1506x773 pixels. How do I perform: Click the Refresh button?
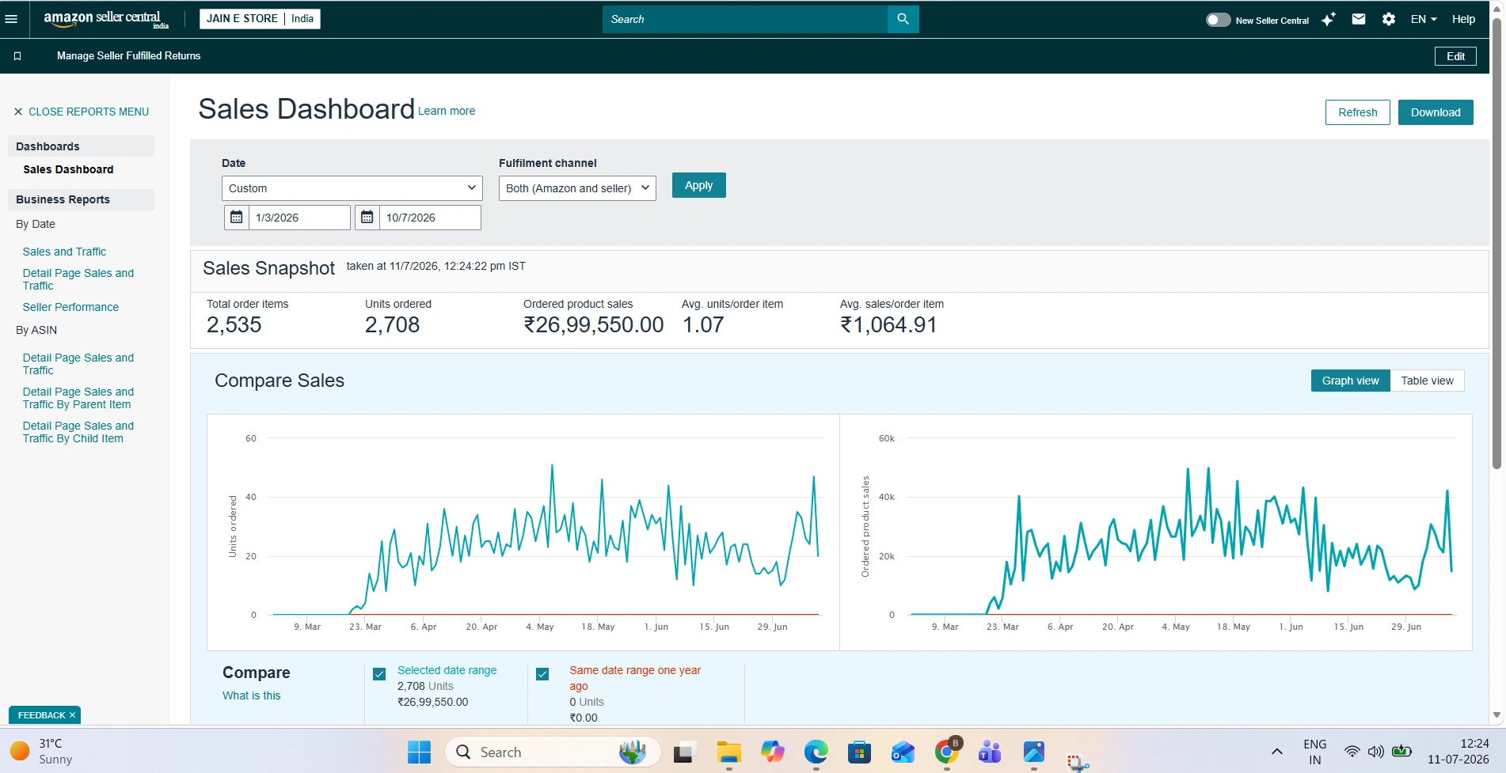click(1357, 112)
